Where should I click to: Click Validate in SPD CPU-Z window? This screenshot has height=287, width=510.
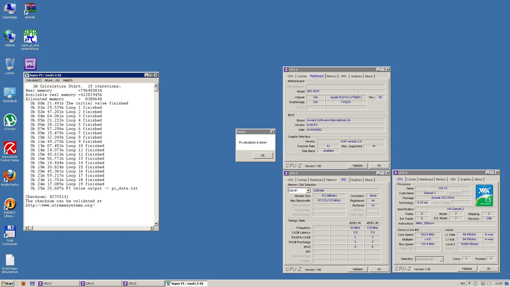(x=357, y=269)
